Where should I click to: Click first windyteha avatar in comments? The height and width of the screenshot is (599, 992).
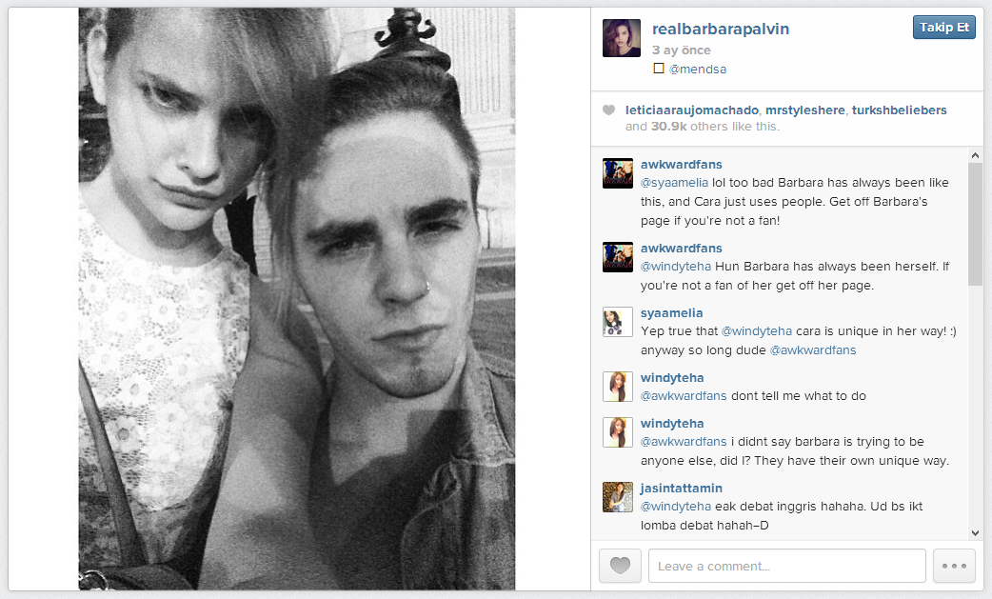pos(618,387)
